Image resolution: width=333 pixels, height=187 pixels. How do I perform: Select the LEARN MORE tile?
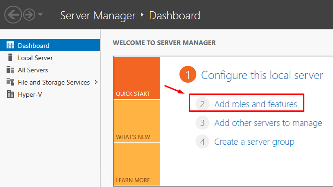[x=137, y=164]
